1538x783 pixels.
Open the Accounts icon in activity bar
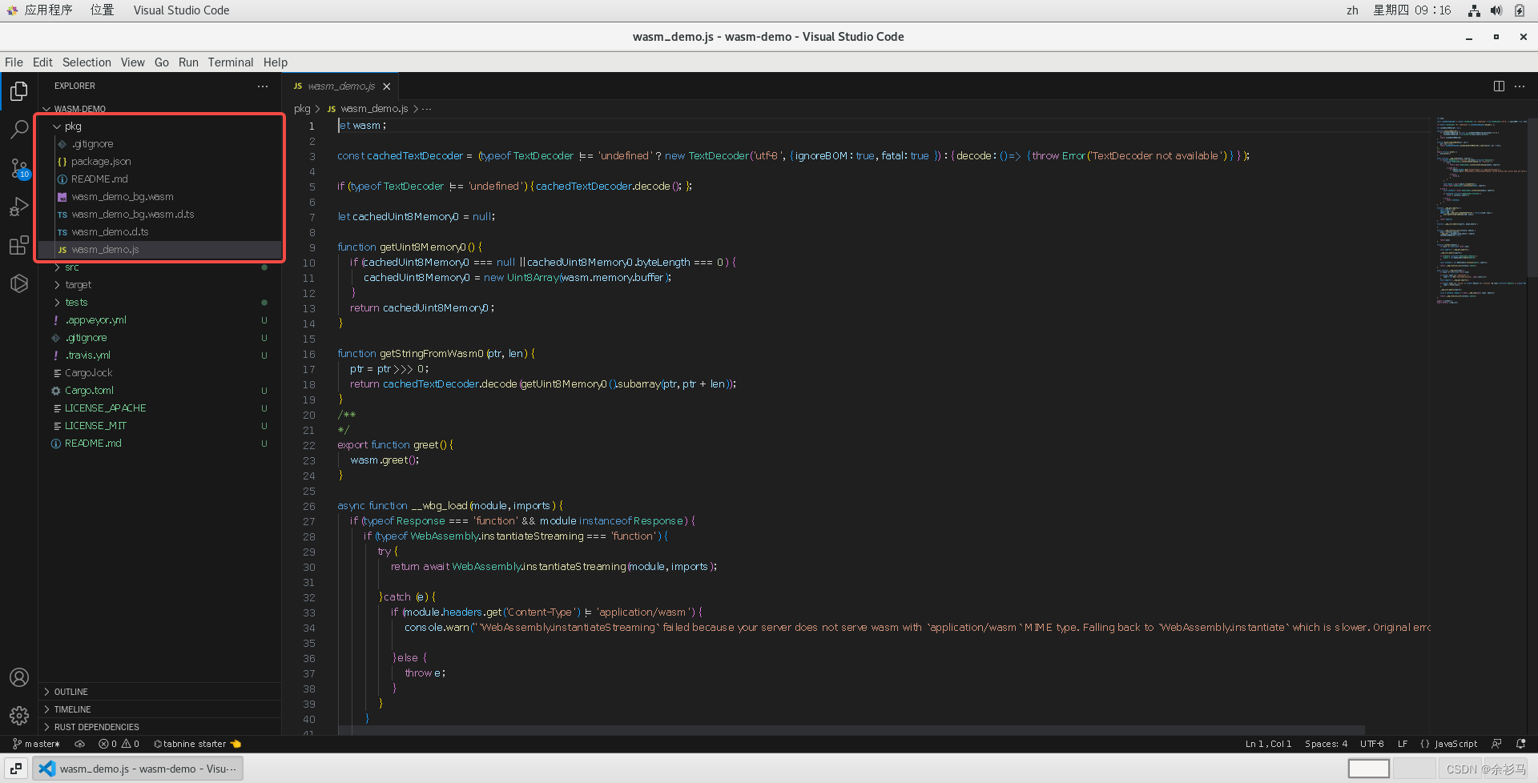pyautogui.click(x=19, y=677)
